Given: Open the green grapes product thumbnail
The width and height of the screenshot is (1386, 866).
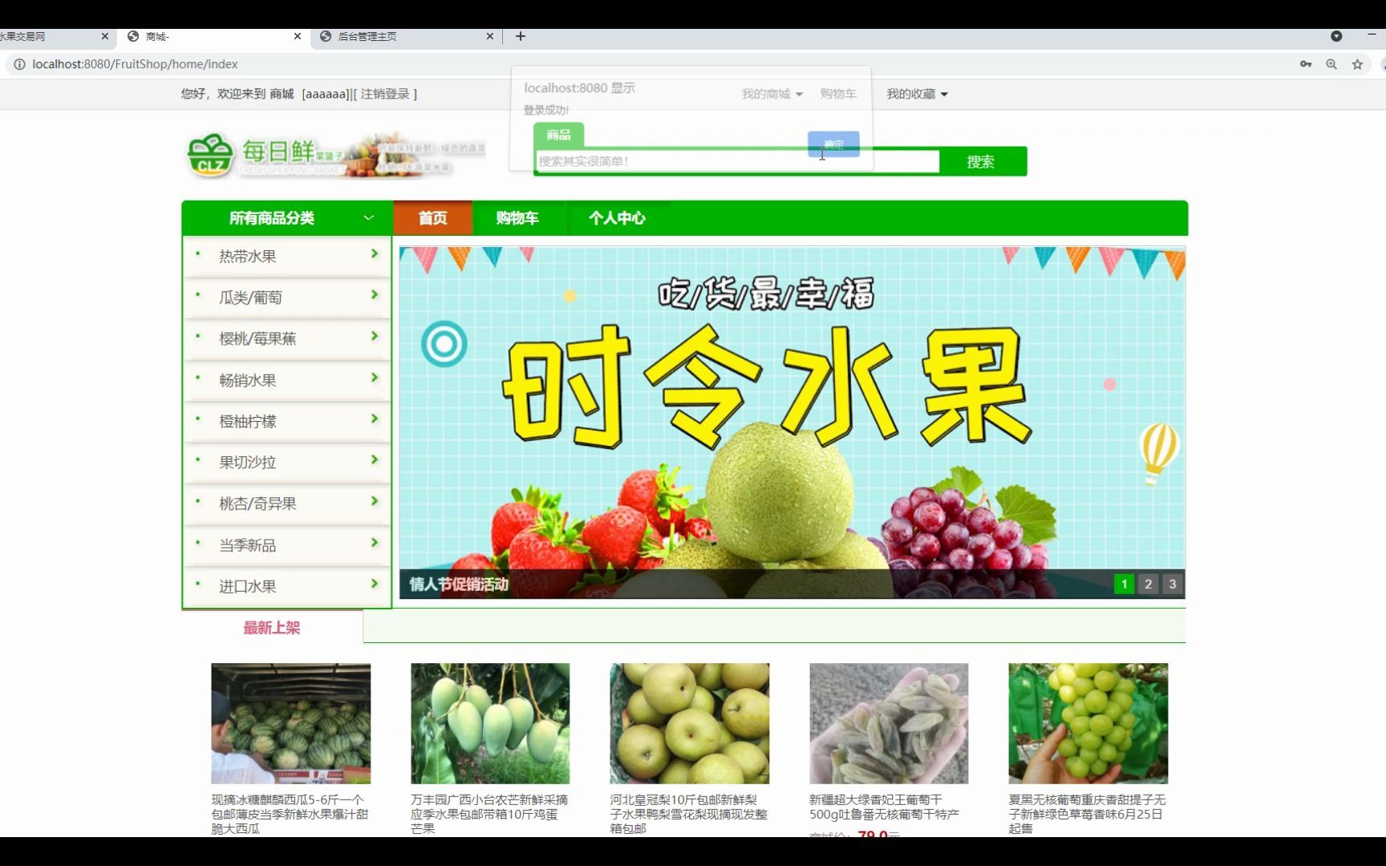Looking at the screenshot, I should [x=1088, y=723].
